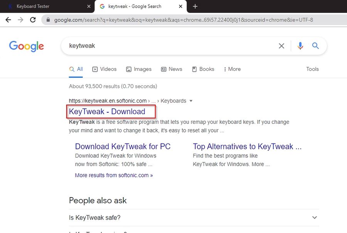Submit search with magnifier icon

click(315, 46)
